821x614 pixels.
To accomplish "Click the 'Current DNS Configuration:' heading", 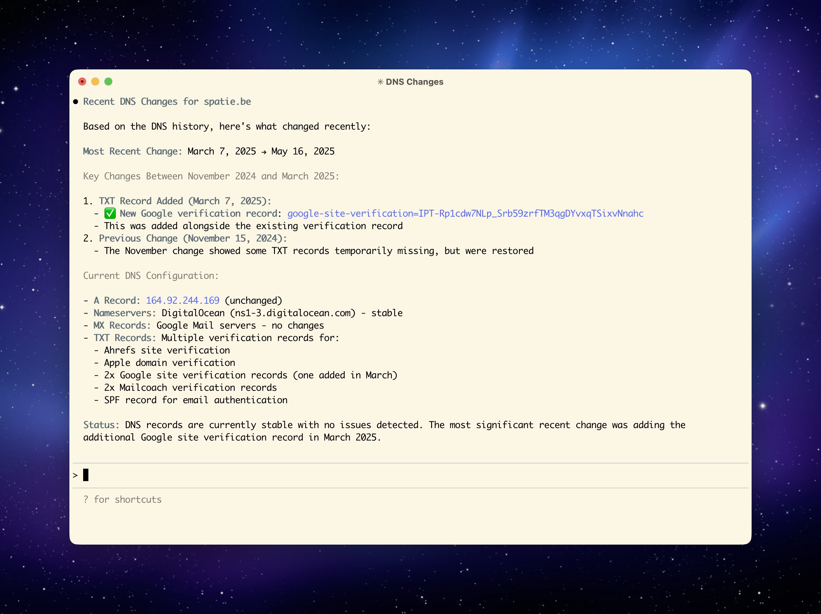I will [151, 276].
